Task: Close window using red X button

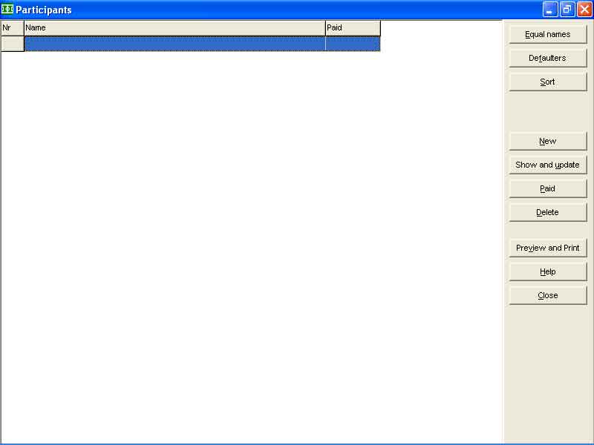Action: (584, 10)
